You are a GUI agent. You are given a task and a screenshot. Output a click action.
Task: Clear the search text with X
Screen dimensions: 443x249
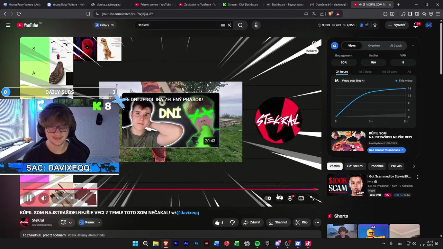[x=229, y=25]
